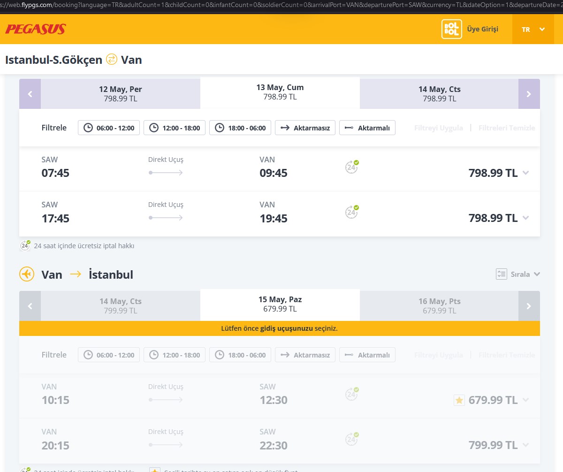Enable the Aktarmasız departure filter
The image size is (563, 472).
[x=305, y=128]
